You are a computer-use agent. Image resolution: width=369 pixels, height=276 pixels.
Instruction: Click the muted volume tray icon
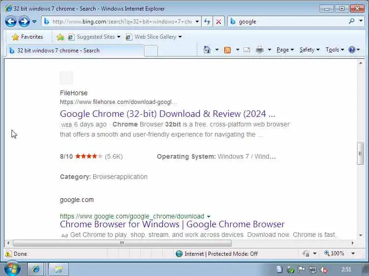point(324,270)
